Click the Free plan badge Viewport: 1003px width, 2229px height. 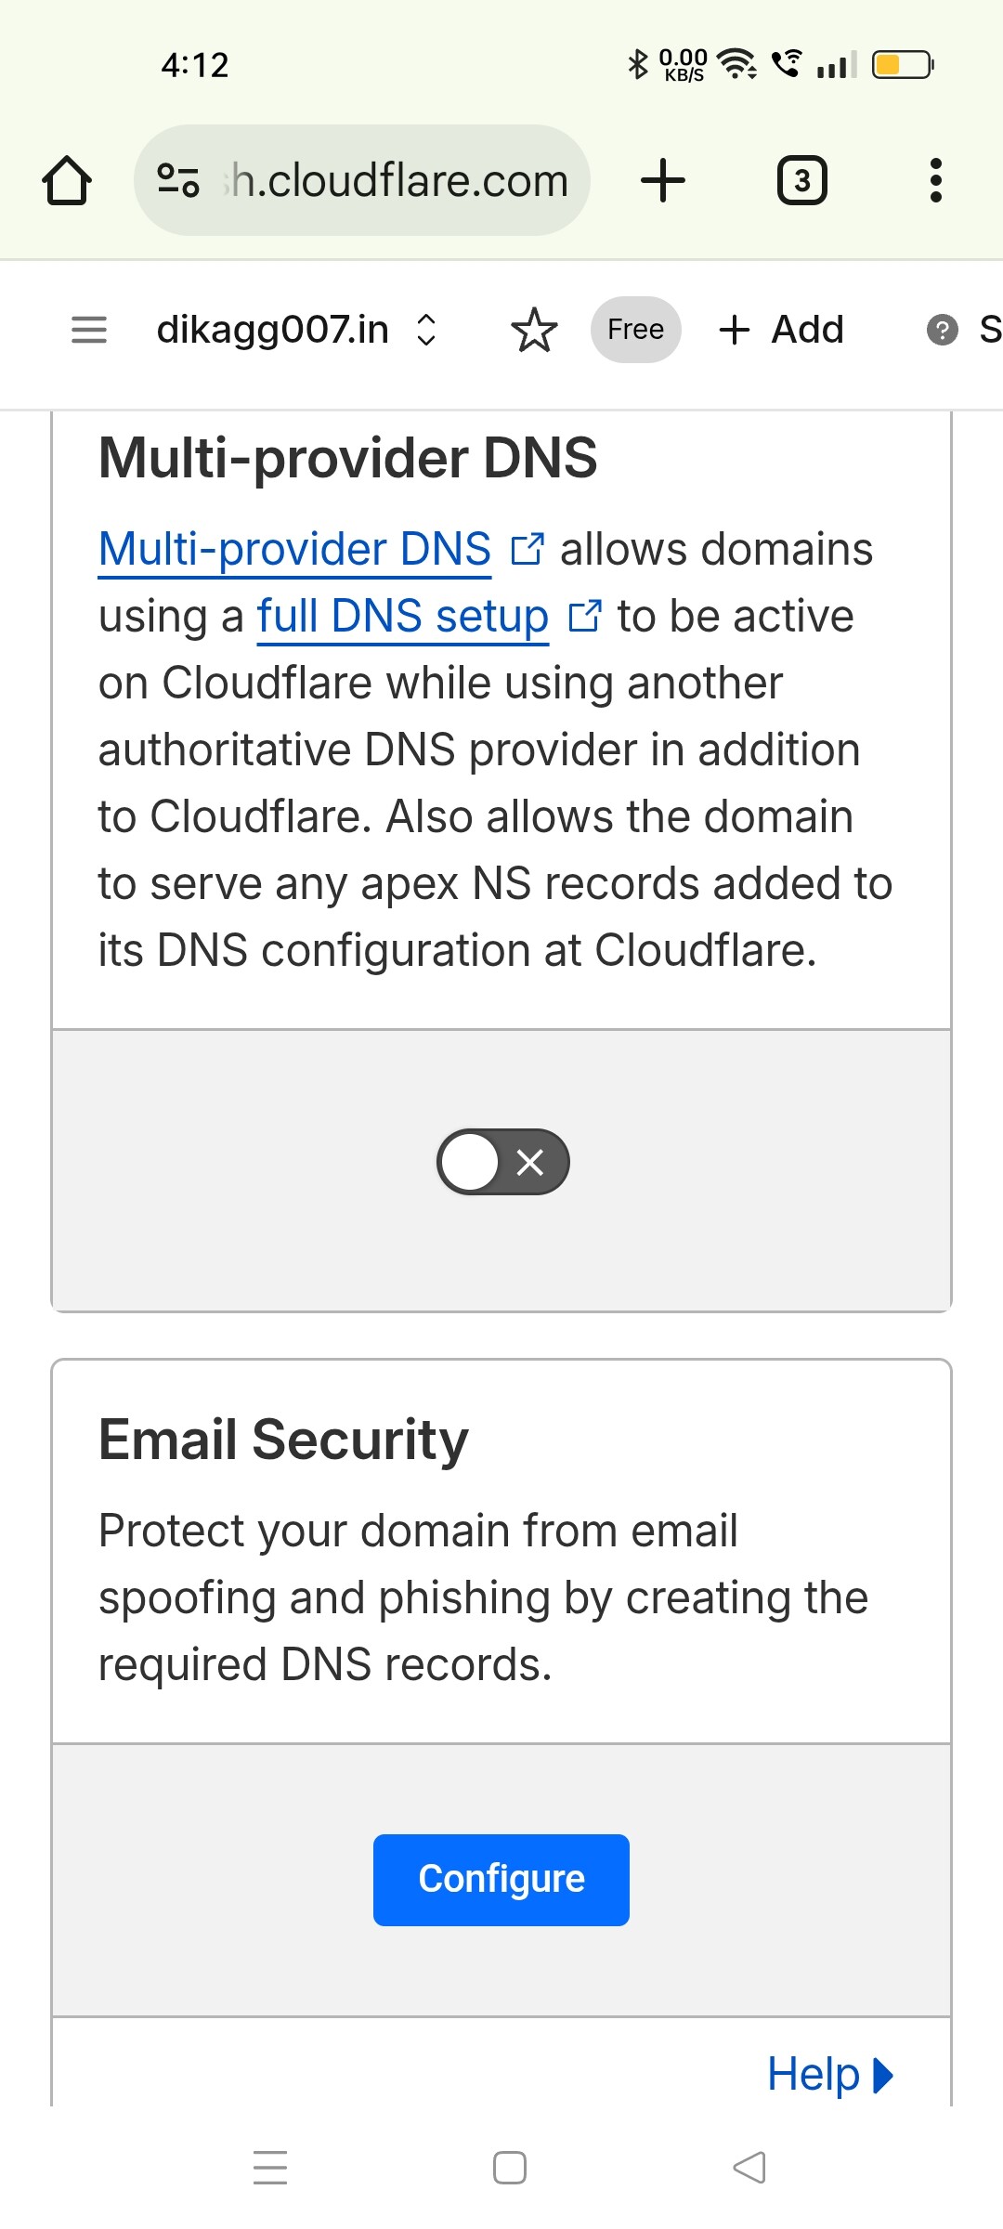point(635,330)
